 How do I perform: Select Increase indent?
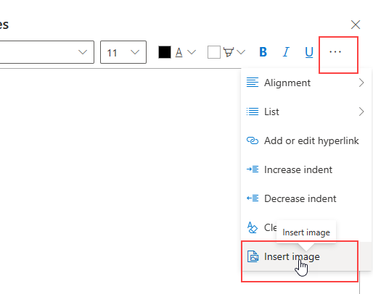pos(306,169)
